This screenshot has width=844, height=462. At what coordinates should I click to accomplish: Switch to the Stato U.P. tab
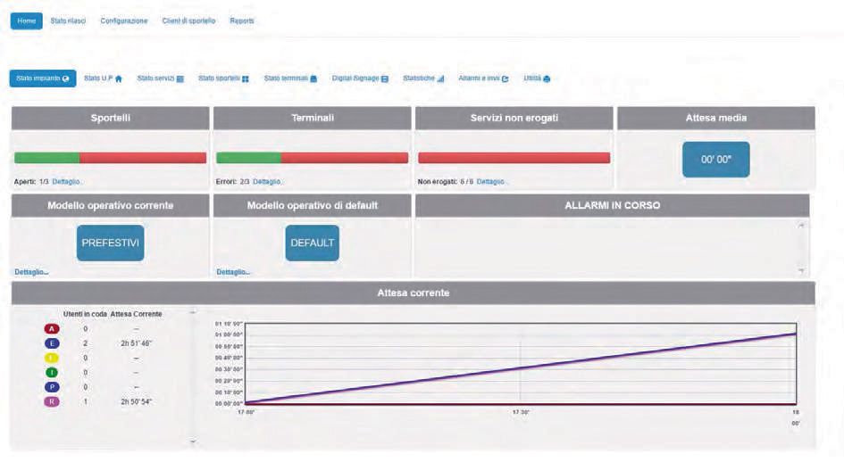click(x=103, y=78)
